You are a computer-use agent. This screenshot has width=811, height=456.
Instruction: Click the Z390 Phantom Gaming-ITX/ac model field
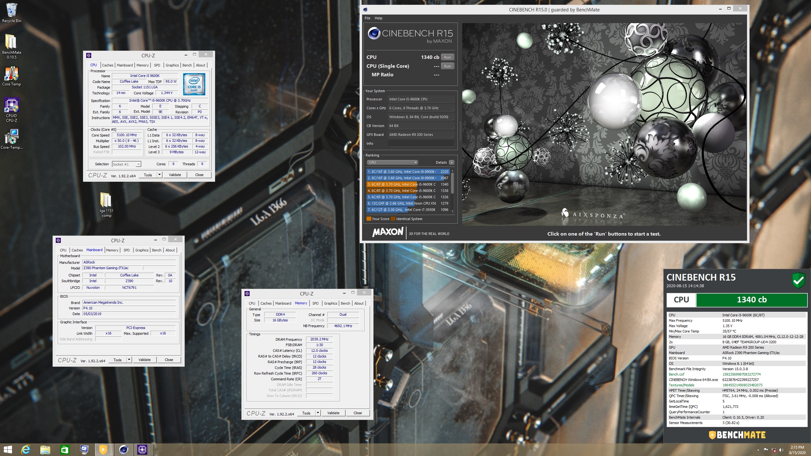pos(112,268)
